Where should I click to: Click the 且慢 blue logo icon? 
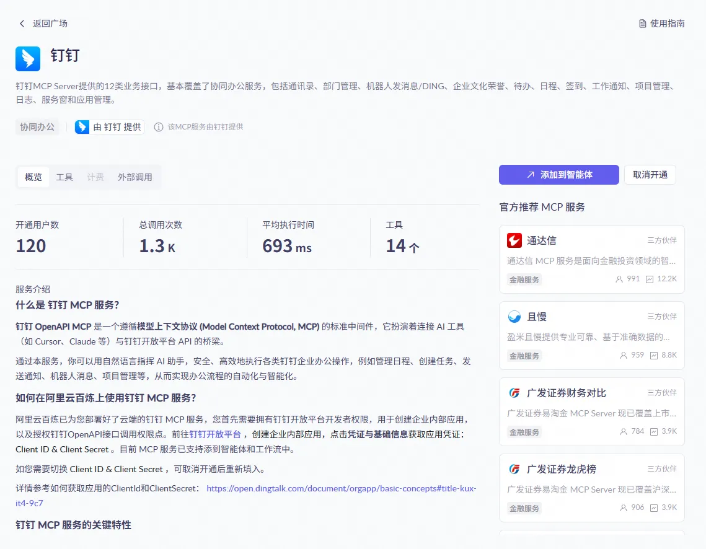click(x=514, y=317)
